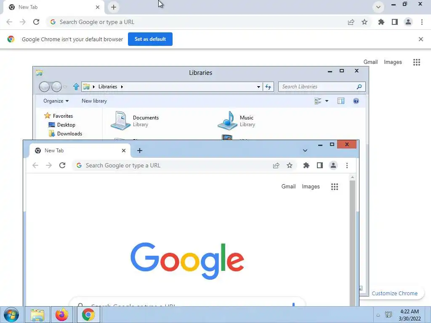Select Desktop in Libraries navigation pane

62,125
